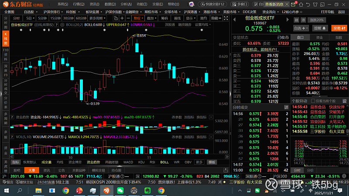This screenshot has width=349, height=196.
Task: Expand the 设置均线 dropdown
Action: tap(203, 25)
